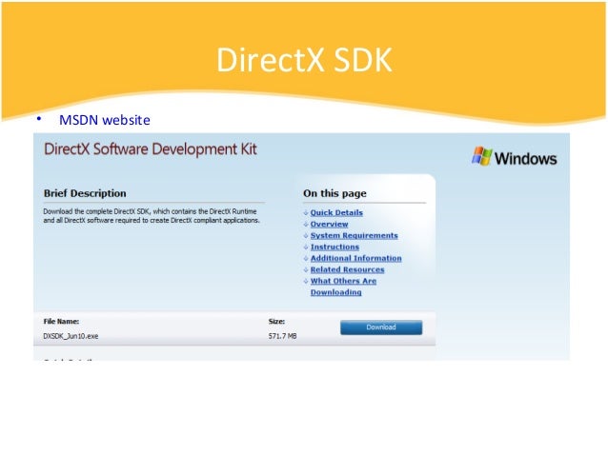This screenshot has height=456, width=608.
Task: Click the On this page heading
Action: click(334, 193)
